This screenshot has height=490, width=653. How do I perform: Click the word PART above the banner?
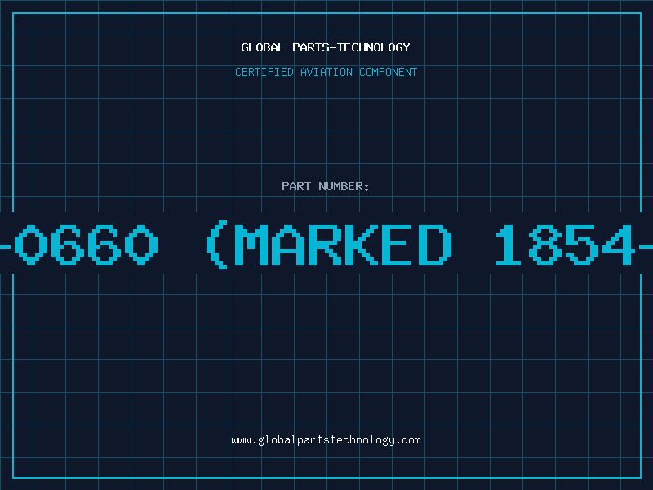296,186
